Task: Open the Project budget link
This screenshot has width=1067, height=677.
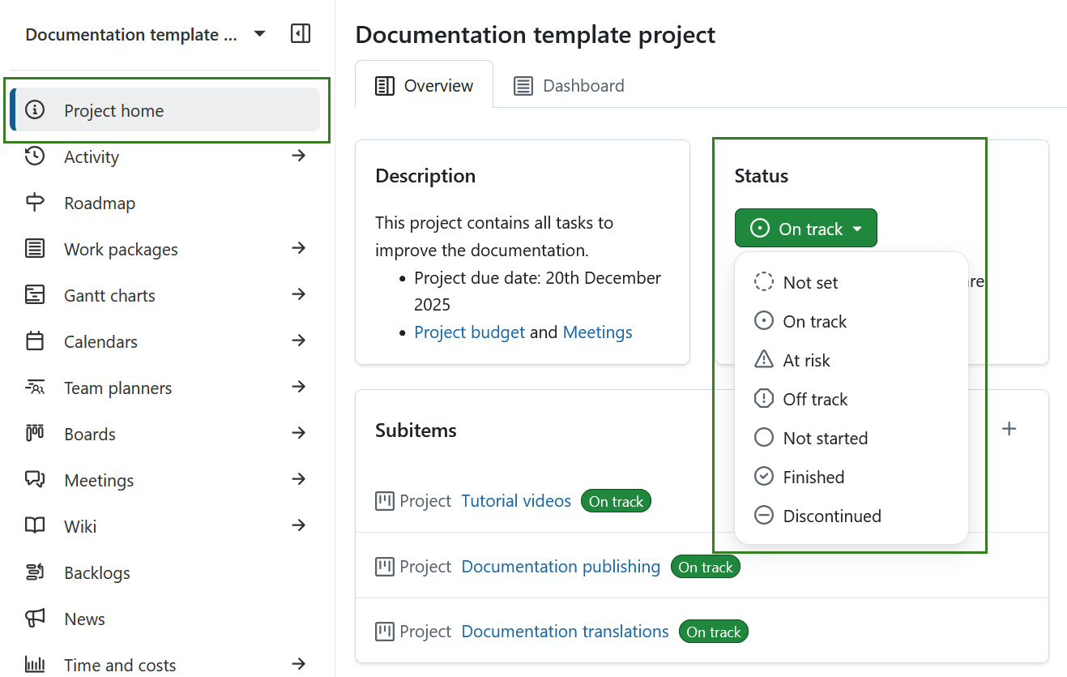Action: (469, 332)
